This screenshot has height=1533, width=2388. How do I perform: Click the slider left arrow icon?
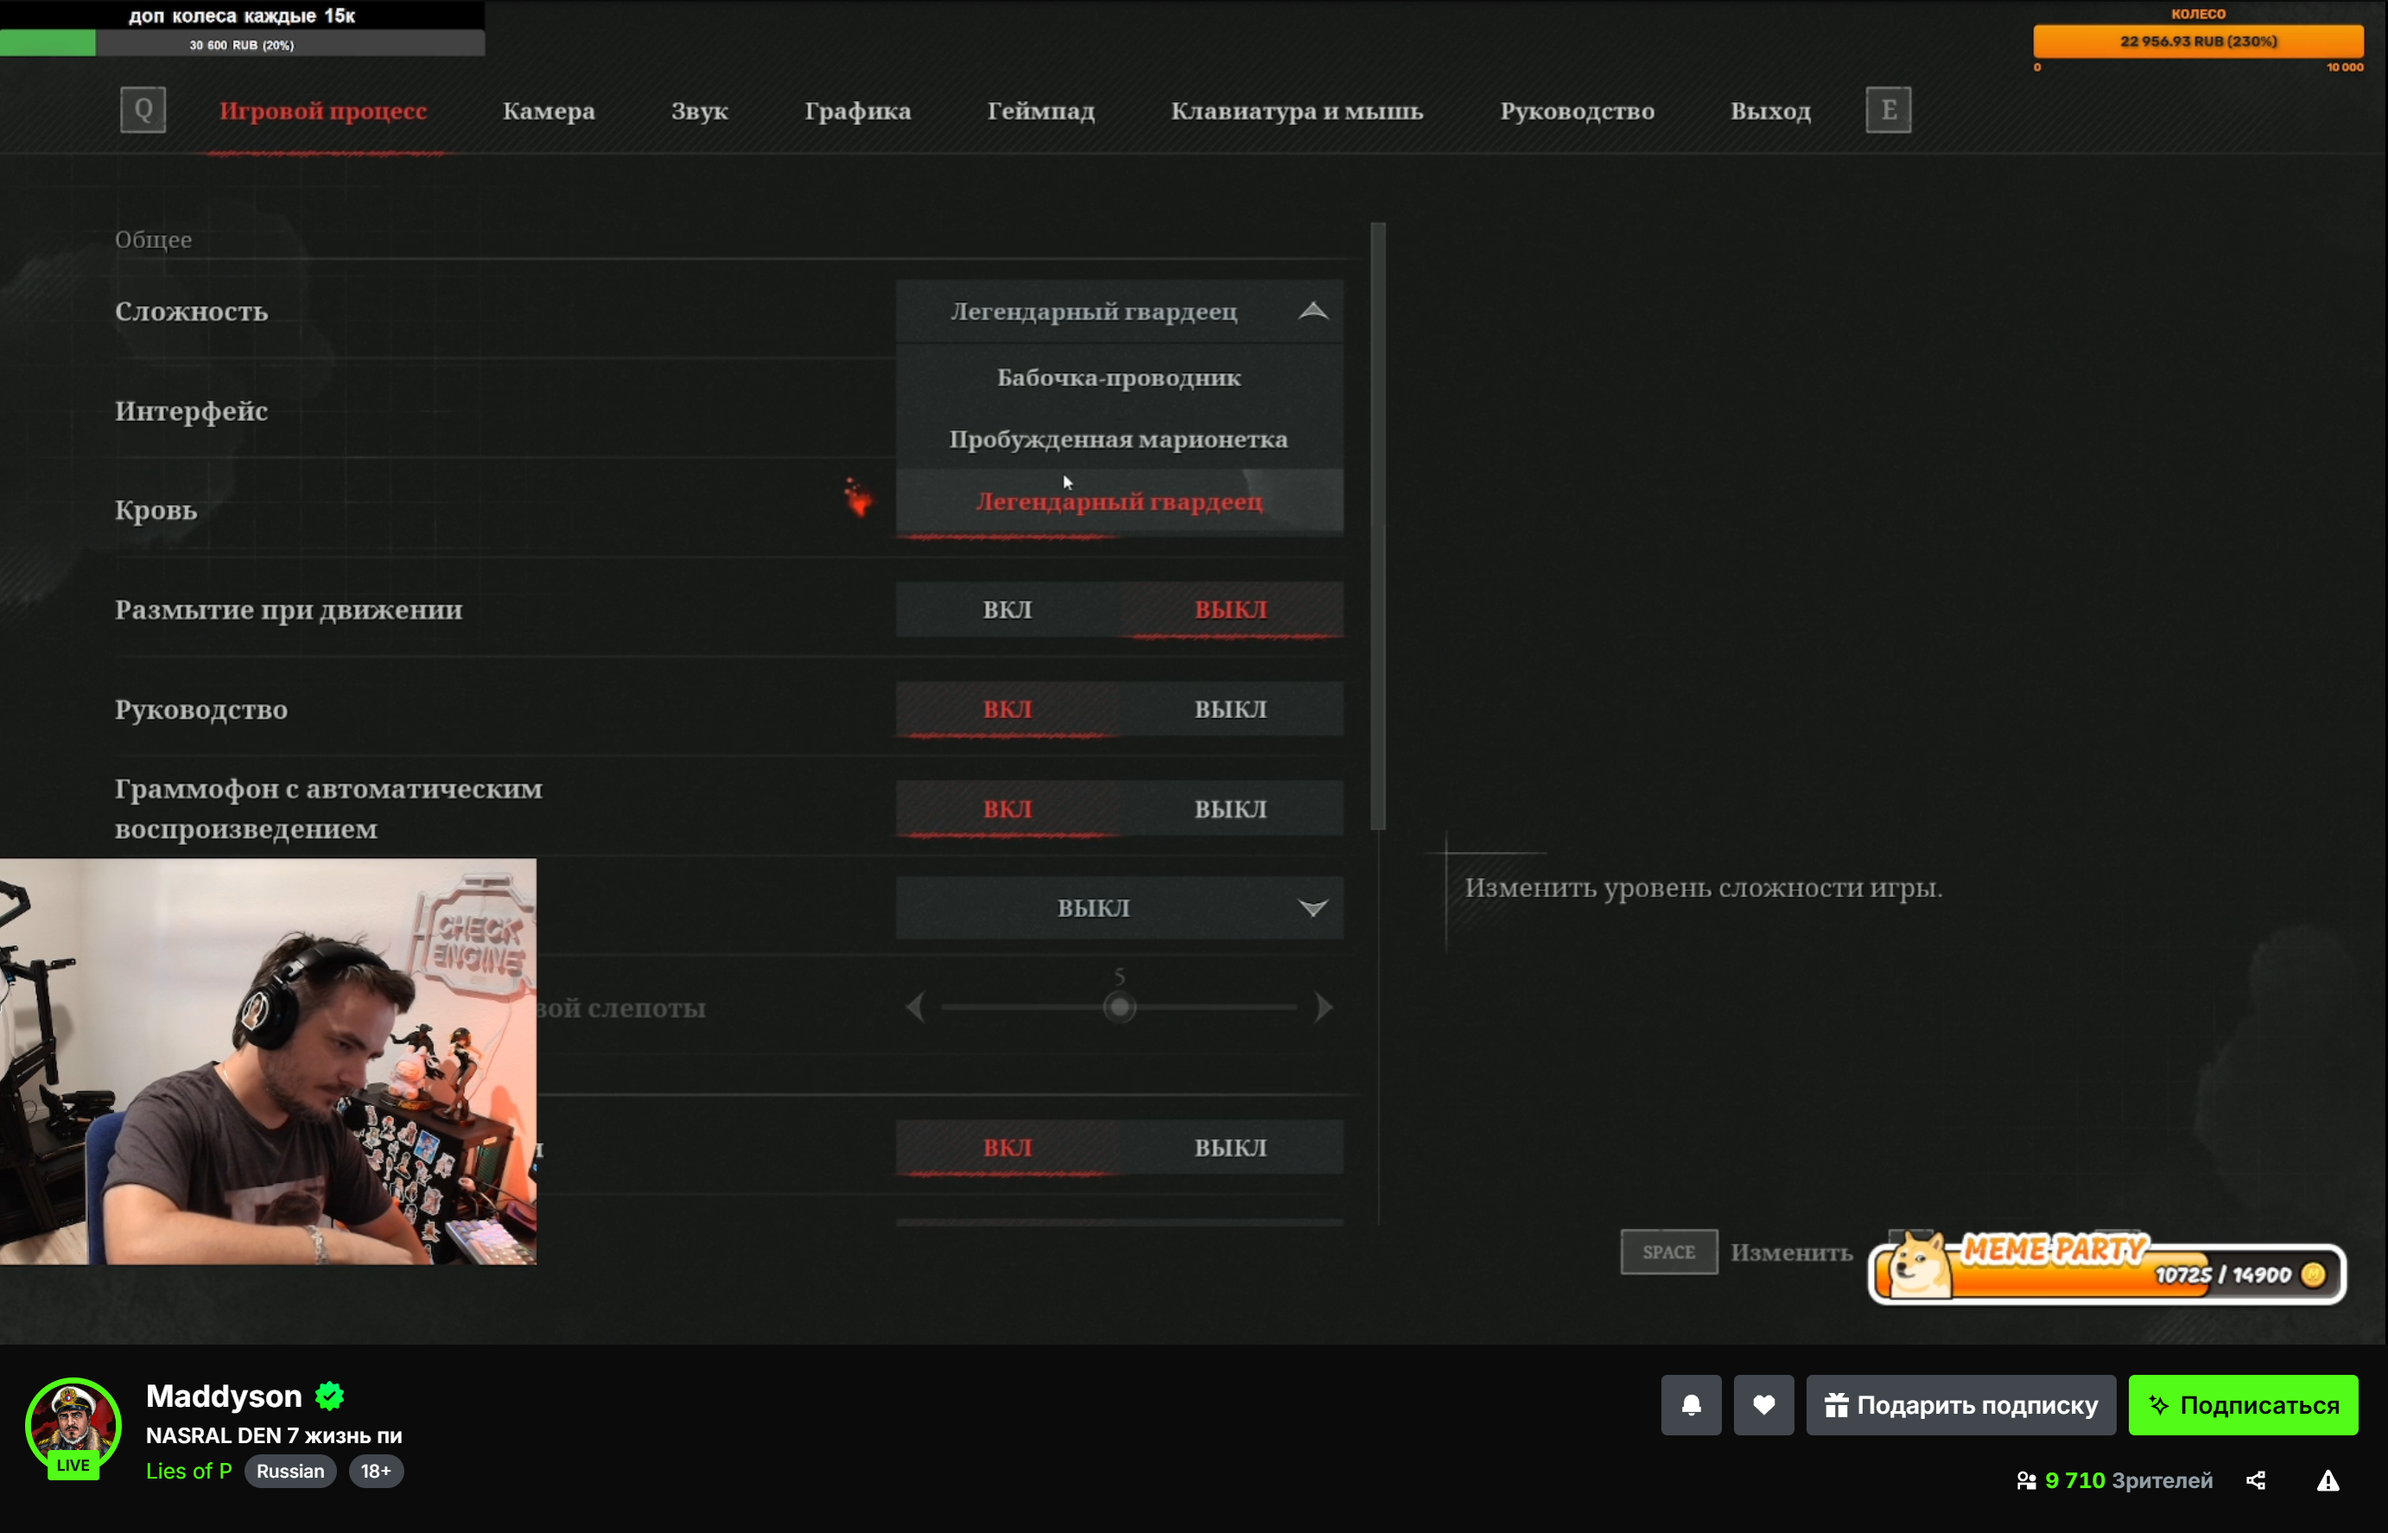coord(916,1008)
